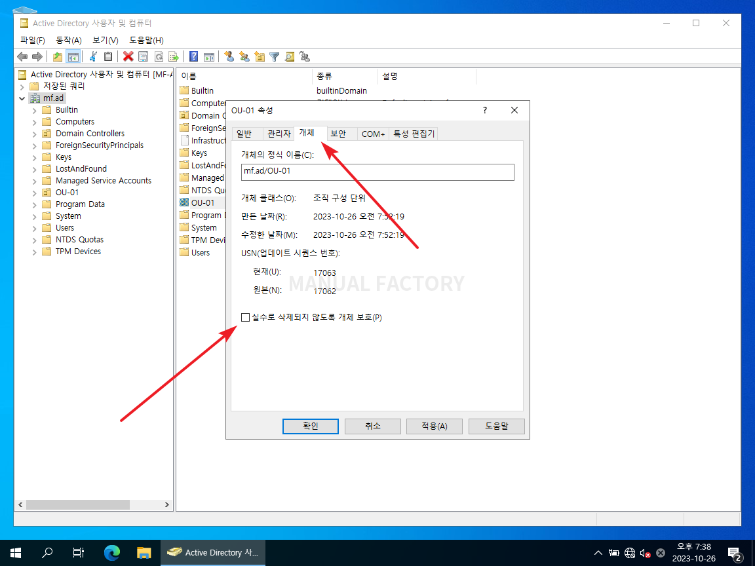The image size is (755, 566).
Task: Click the dialog's question mark help button
Action: coord(485,110)
